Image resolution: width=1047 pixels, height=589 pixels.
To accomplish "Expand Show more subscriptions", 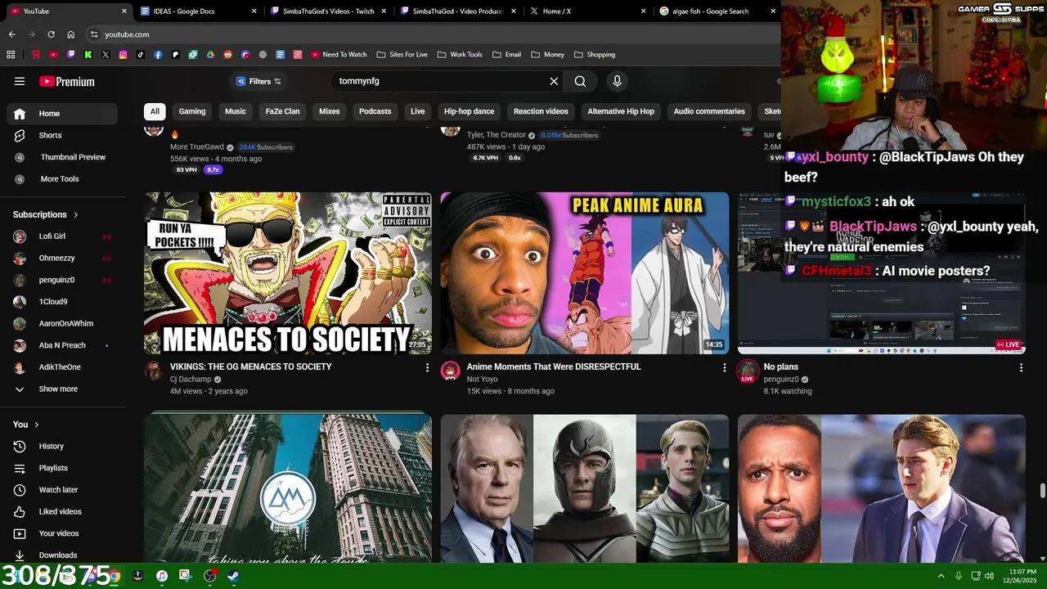I will 62,389.
